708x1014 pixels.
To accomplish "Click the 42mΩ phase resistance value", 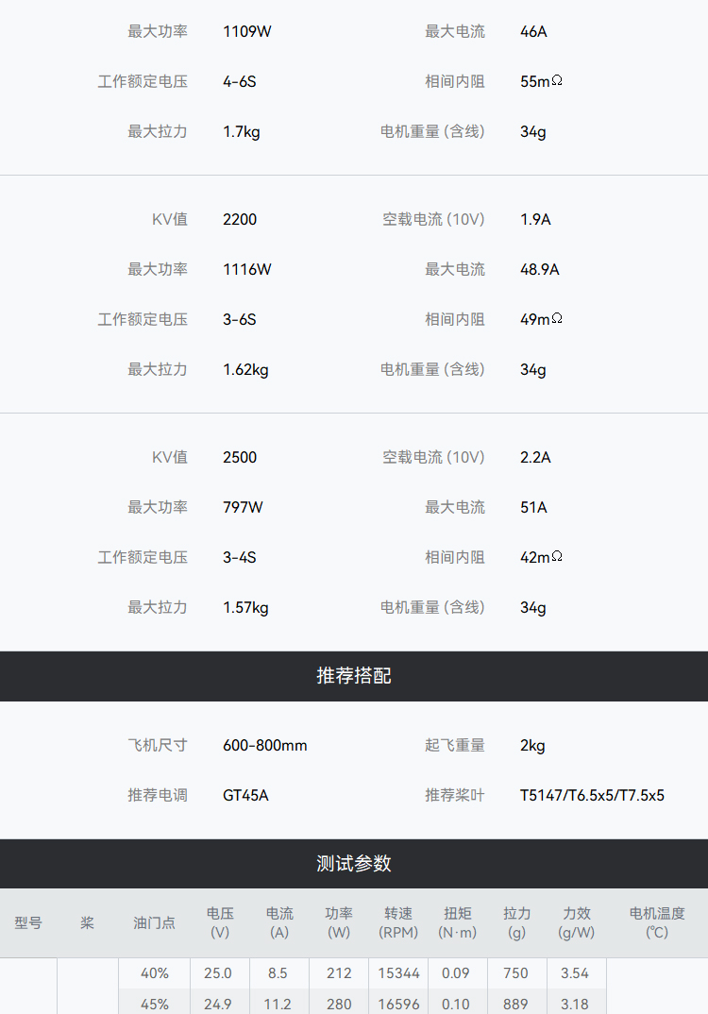I will 541,557.
